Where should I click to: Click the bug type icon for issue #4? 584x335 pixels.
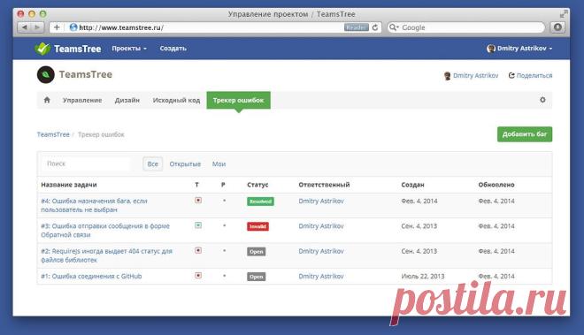pos(198,201)
